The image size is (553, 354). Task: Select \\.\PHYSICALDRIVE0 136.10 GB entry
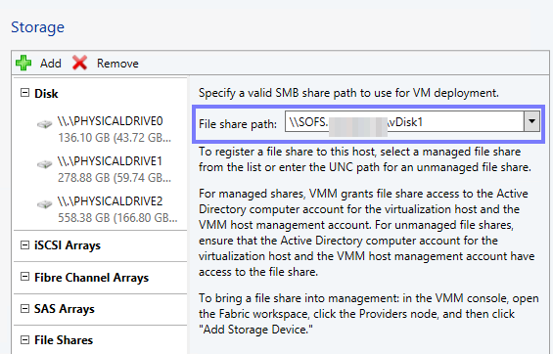point(115,129)
